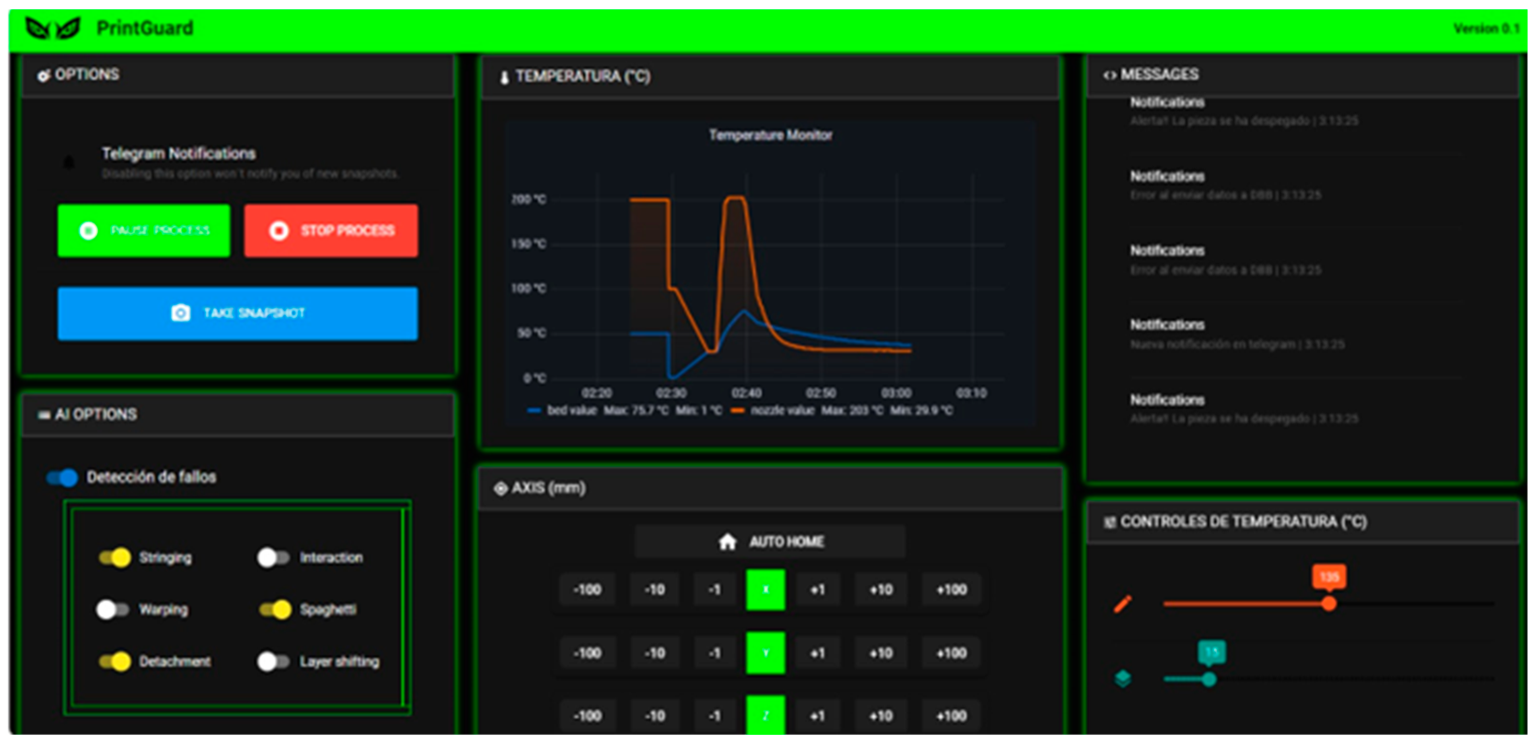Move X axis by +10
Viewport: 1538px width, 745px height.
coord(881,590)
